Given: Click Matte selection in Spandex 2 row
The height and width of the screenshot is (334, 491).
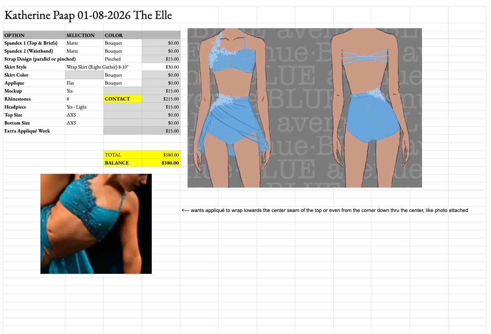Looking at the screenshot, I should coord(84,51).
